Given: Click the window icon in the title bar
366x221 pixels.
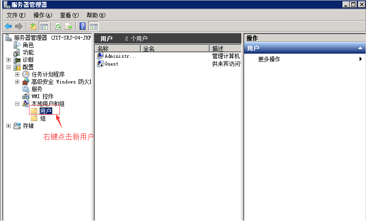Looking at the screenshot, I should coord(7,4).
